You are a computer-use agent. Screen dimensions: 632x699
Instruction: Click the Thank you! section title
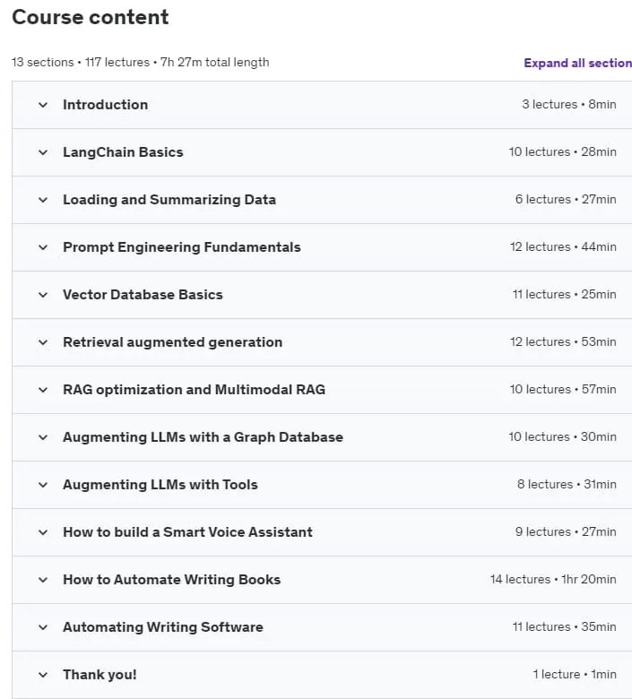[x=100, y=675]
